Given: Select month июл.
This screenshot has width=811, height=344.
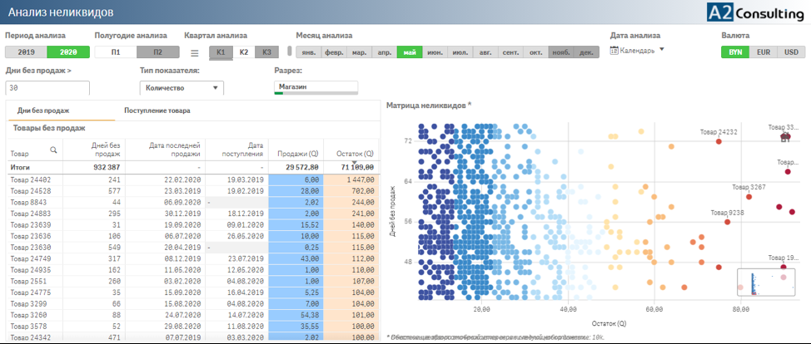Looking at the screenshot, I should point(460,52).
